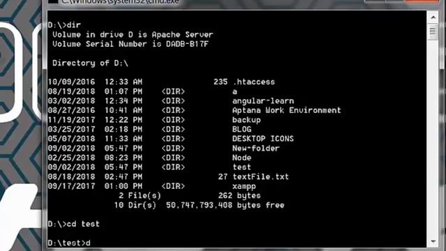This screenshot has height=251, width=446.
Task: Click the date '10/09/2016' in listing
Action: (x=71, y=82)
